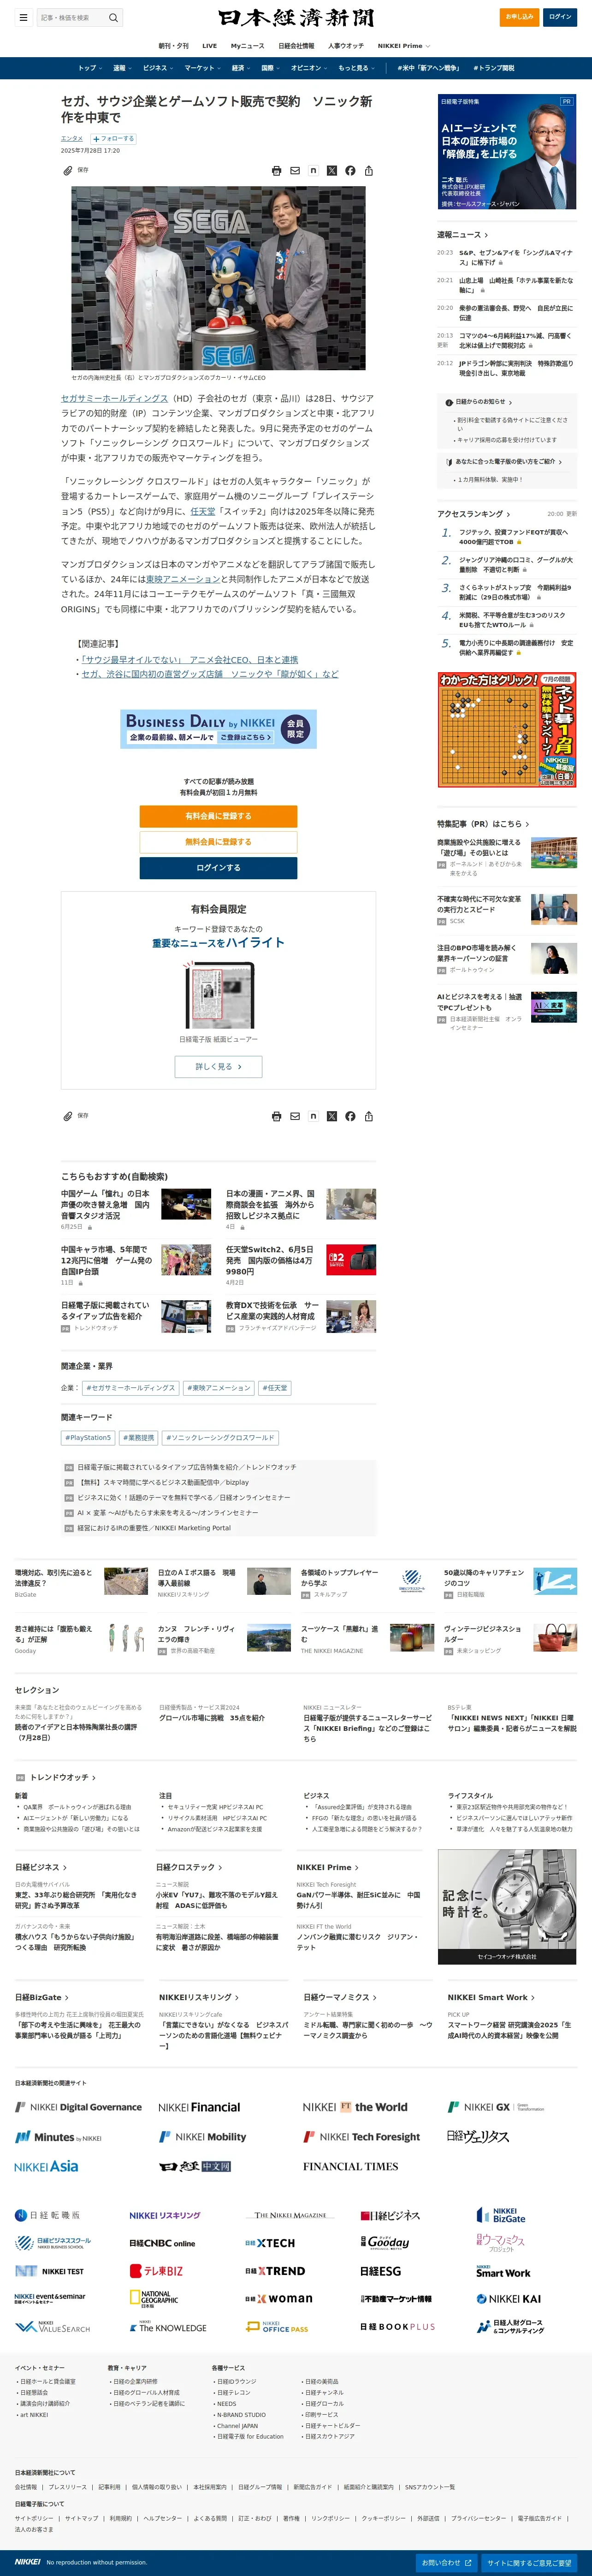Open the FINANCIAL TIMES logo link
Viewport: 592px width, 2576px height.
[x=350, y=2167]
